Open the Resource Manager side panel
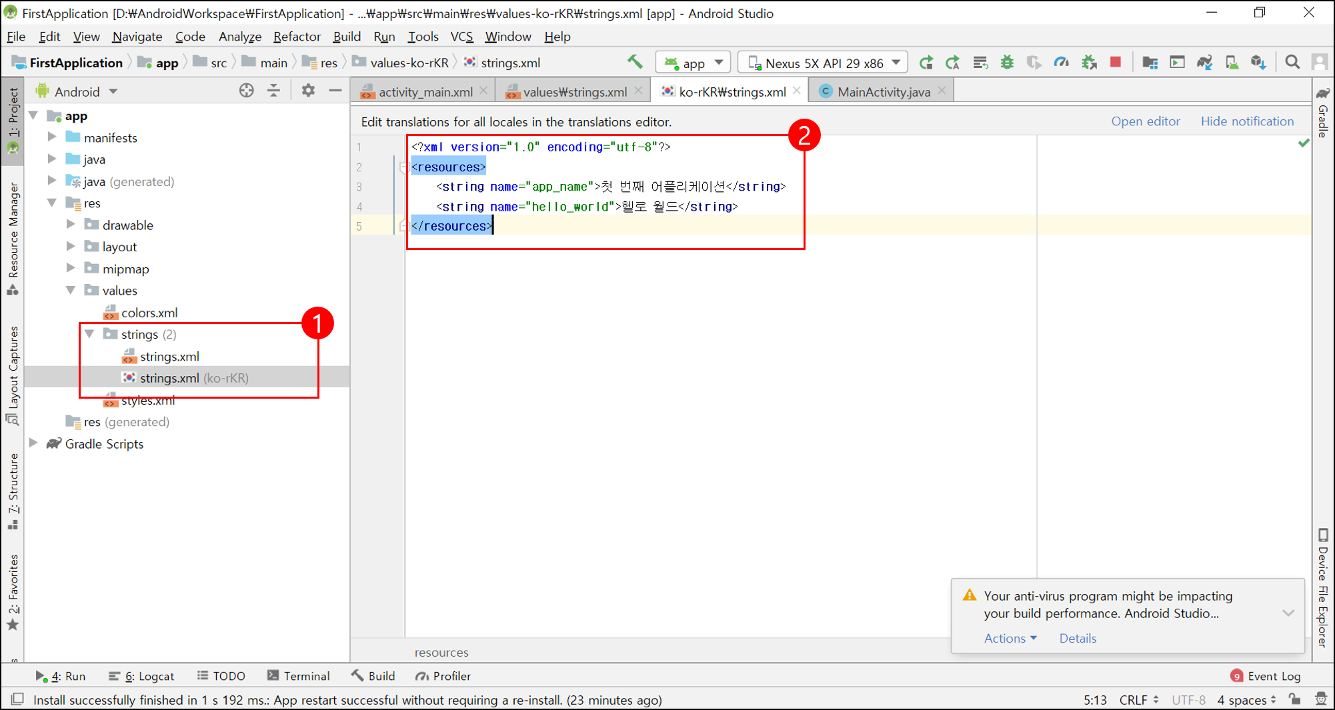1335x710 pixels. coord(13,238)
